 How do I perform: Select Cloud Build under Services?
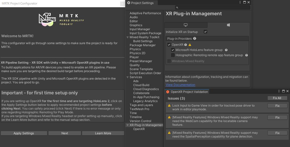[141, 85]
